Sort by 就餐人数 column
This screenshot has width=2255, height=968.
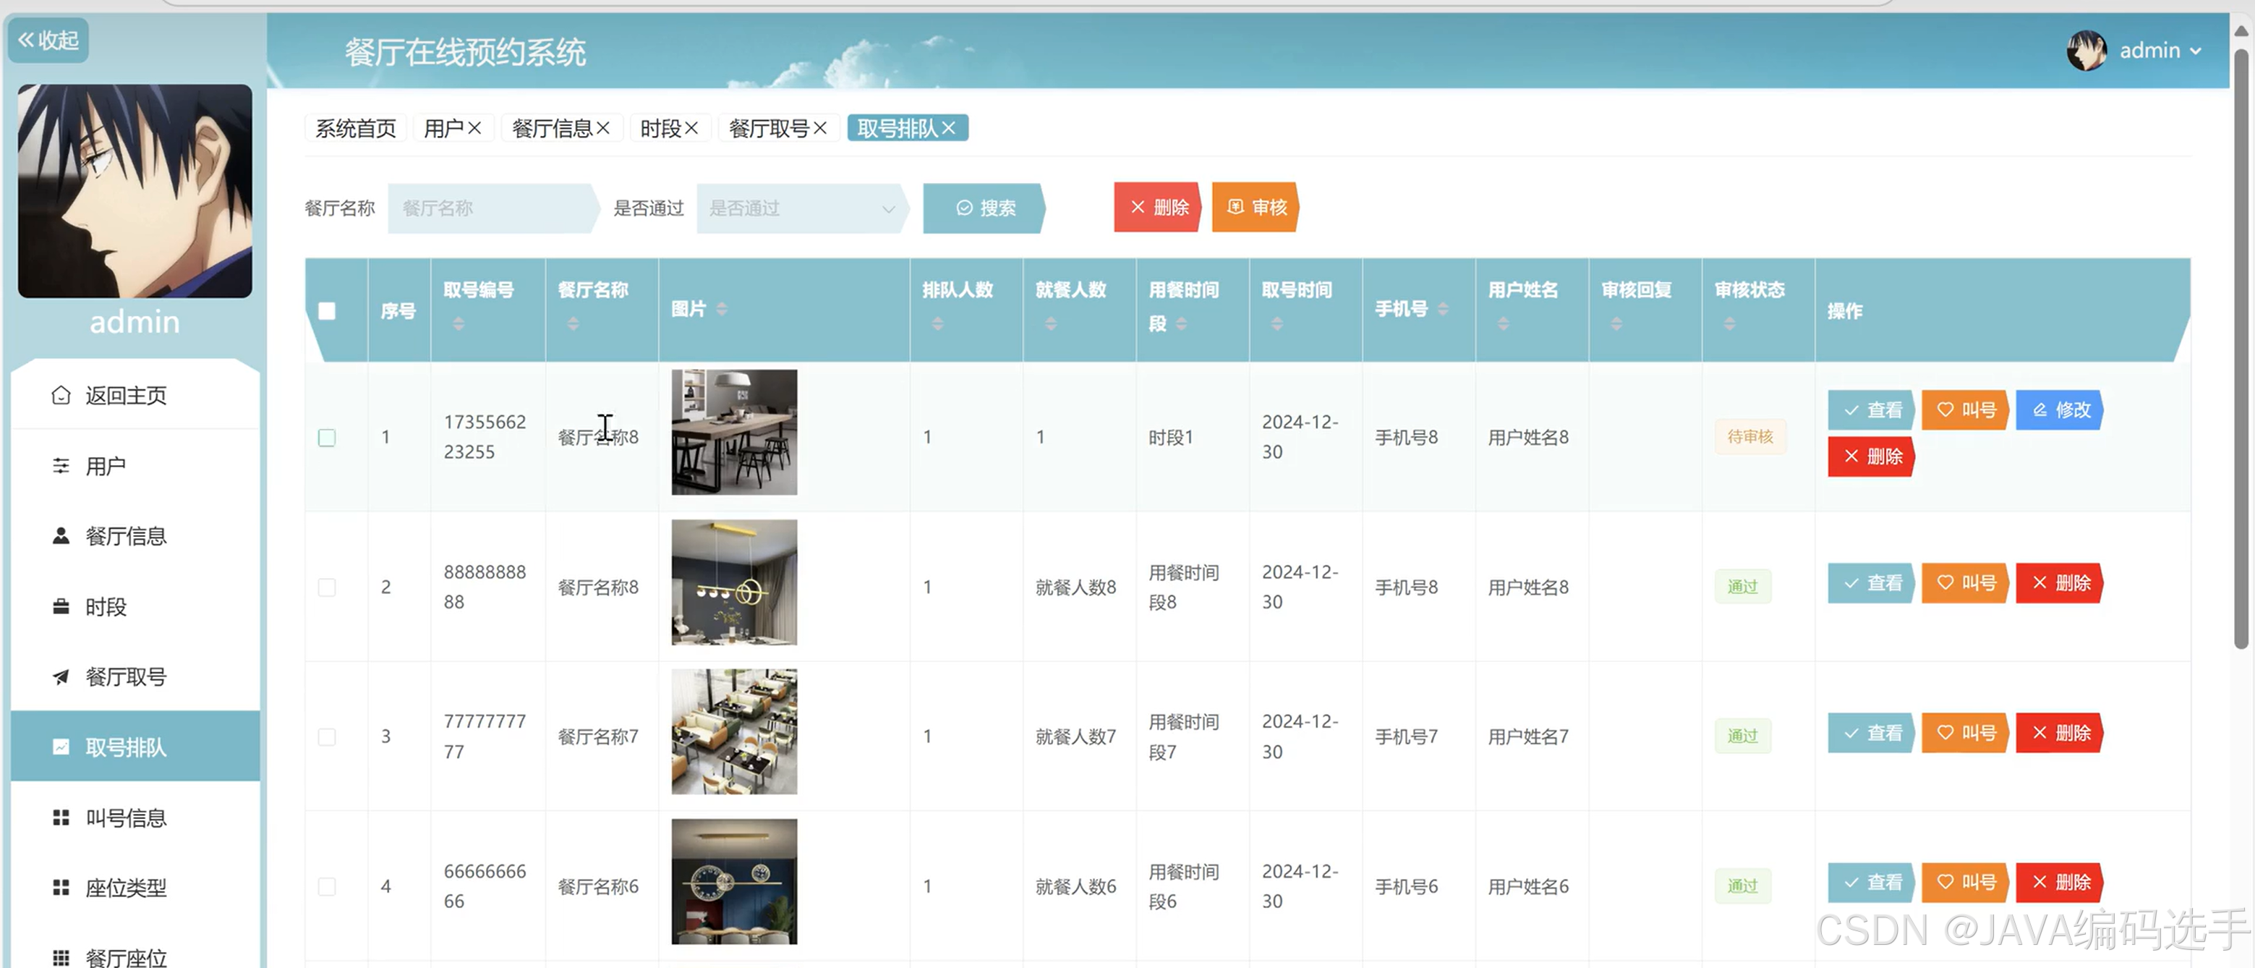point(1050,325)
